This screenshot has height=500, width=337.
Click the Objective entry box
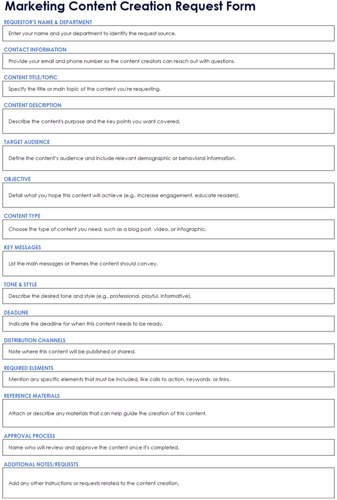[x=168, y=195]
